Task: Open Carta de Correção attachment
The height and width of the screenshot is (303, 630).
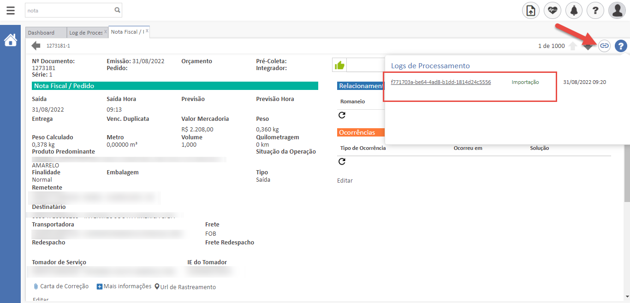Action: pos(61,286)
